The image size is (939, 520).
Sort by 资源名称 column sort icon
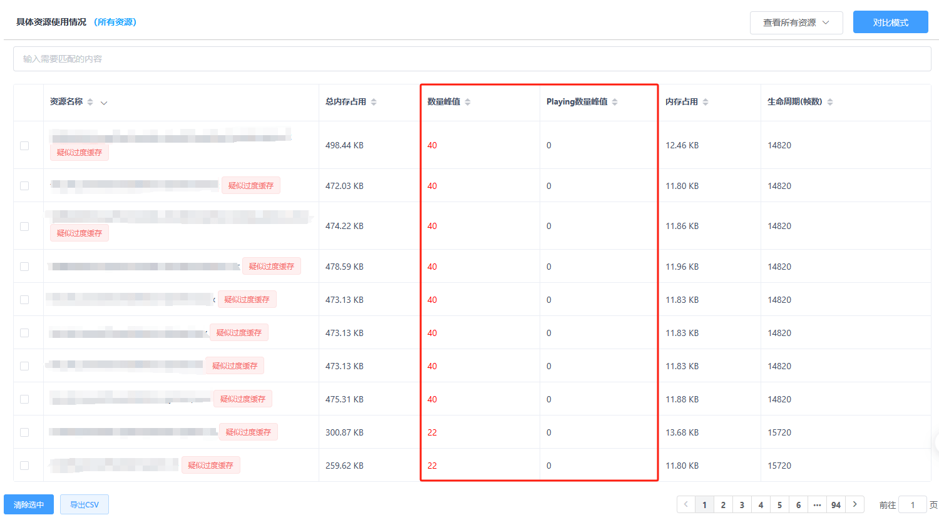click(x=90, y=102)
